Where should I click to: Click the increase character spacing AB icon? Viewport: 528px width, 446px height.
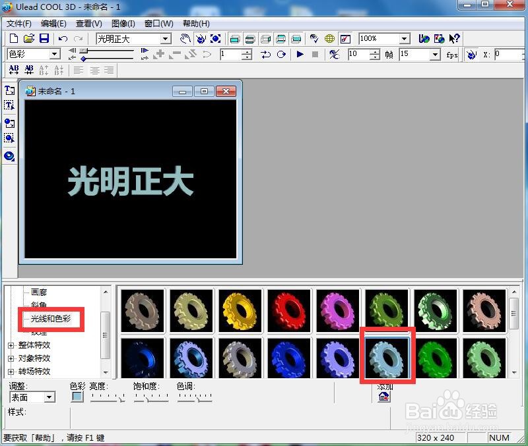(x=14, y=70)
